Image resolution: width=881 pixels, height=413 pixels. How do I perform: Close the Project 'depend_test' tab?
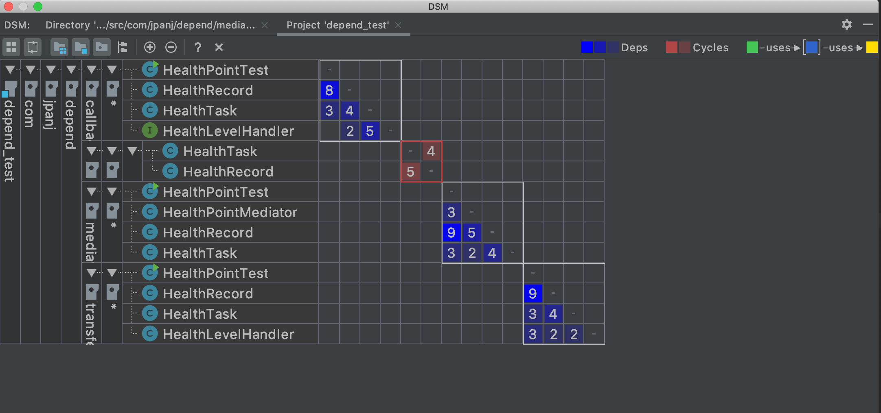pyautogui.click(x=398, y=25)
